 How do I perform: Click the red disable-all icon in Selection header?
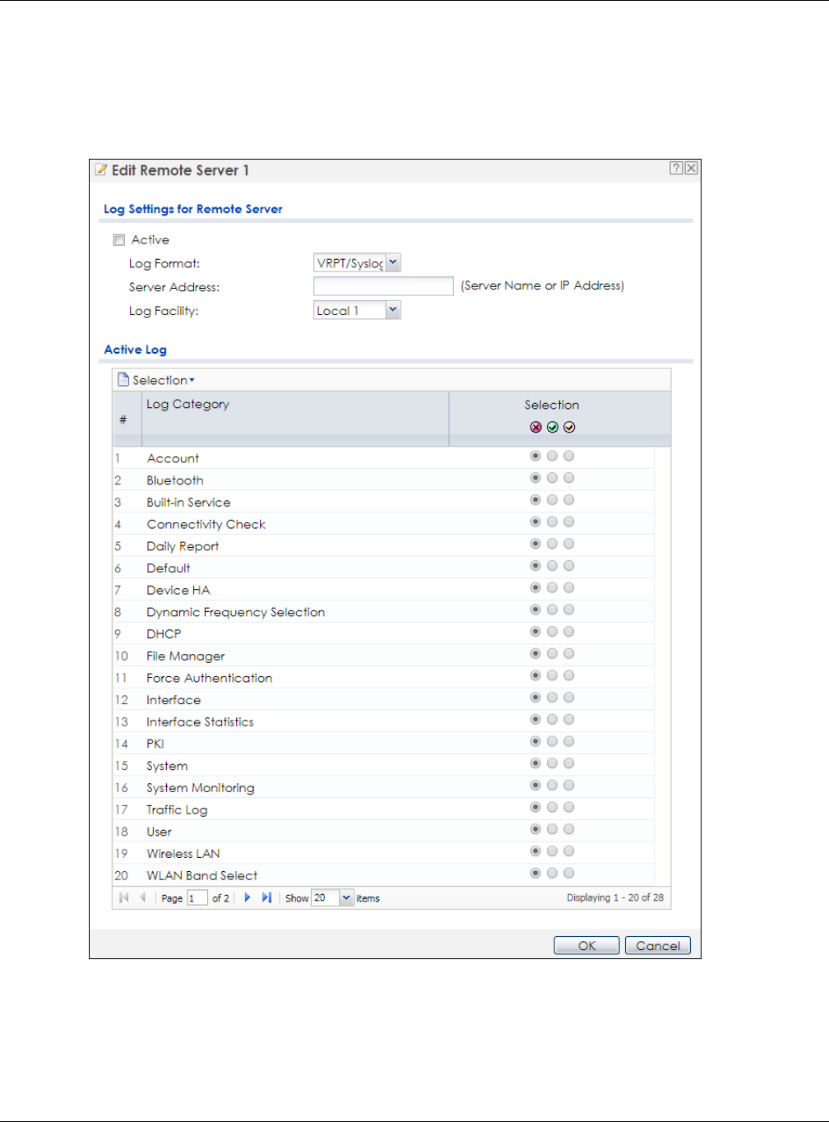(535, 427)
